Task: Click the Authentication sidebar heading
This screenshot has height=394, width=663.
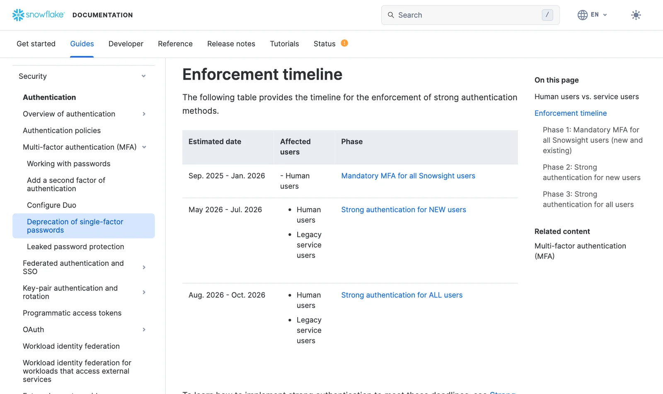Action: pos(49,97)
